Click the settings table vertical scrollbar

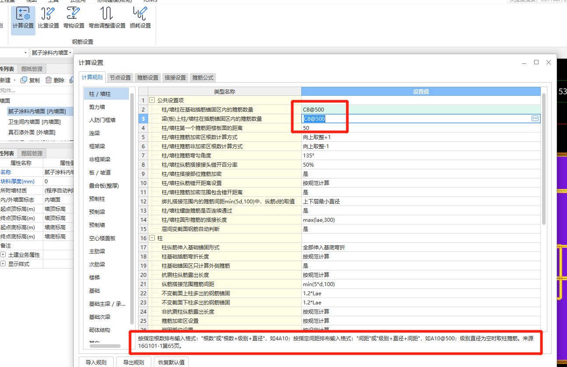(544, 158)
